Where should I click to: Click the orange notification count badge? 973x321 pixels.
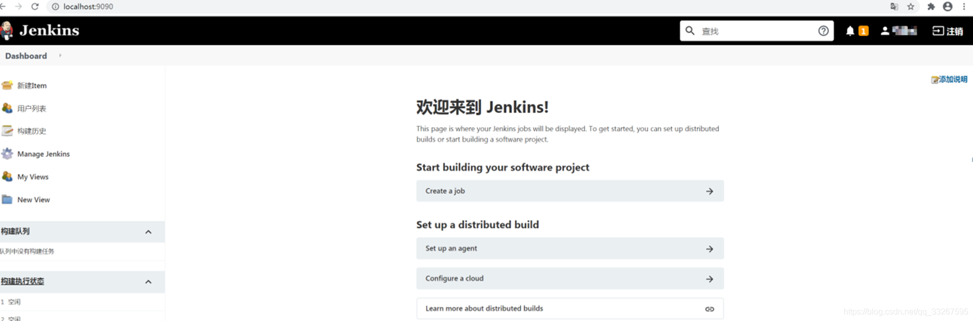(x=864, y=31)
